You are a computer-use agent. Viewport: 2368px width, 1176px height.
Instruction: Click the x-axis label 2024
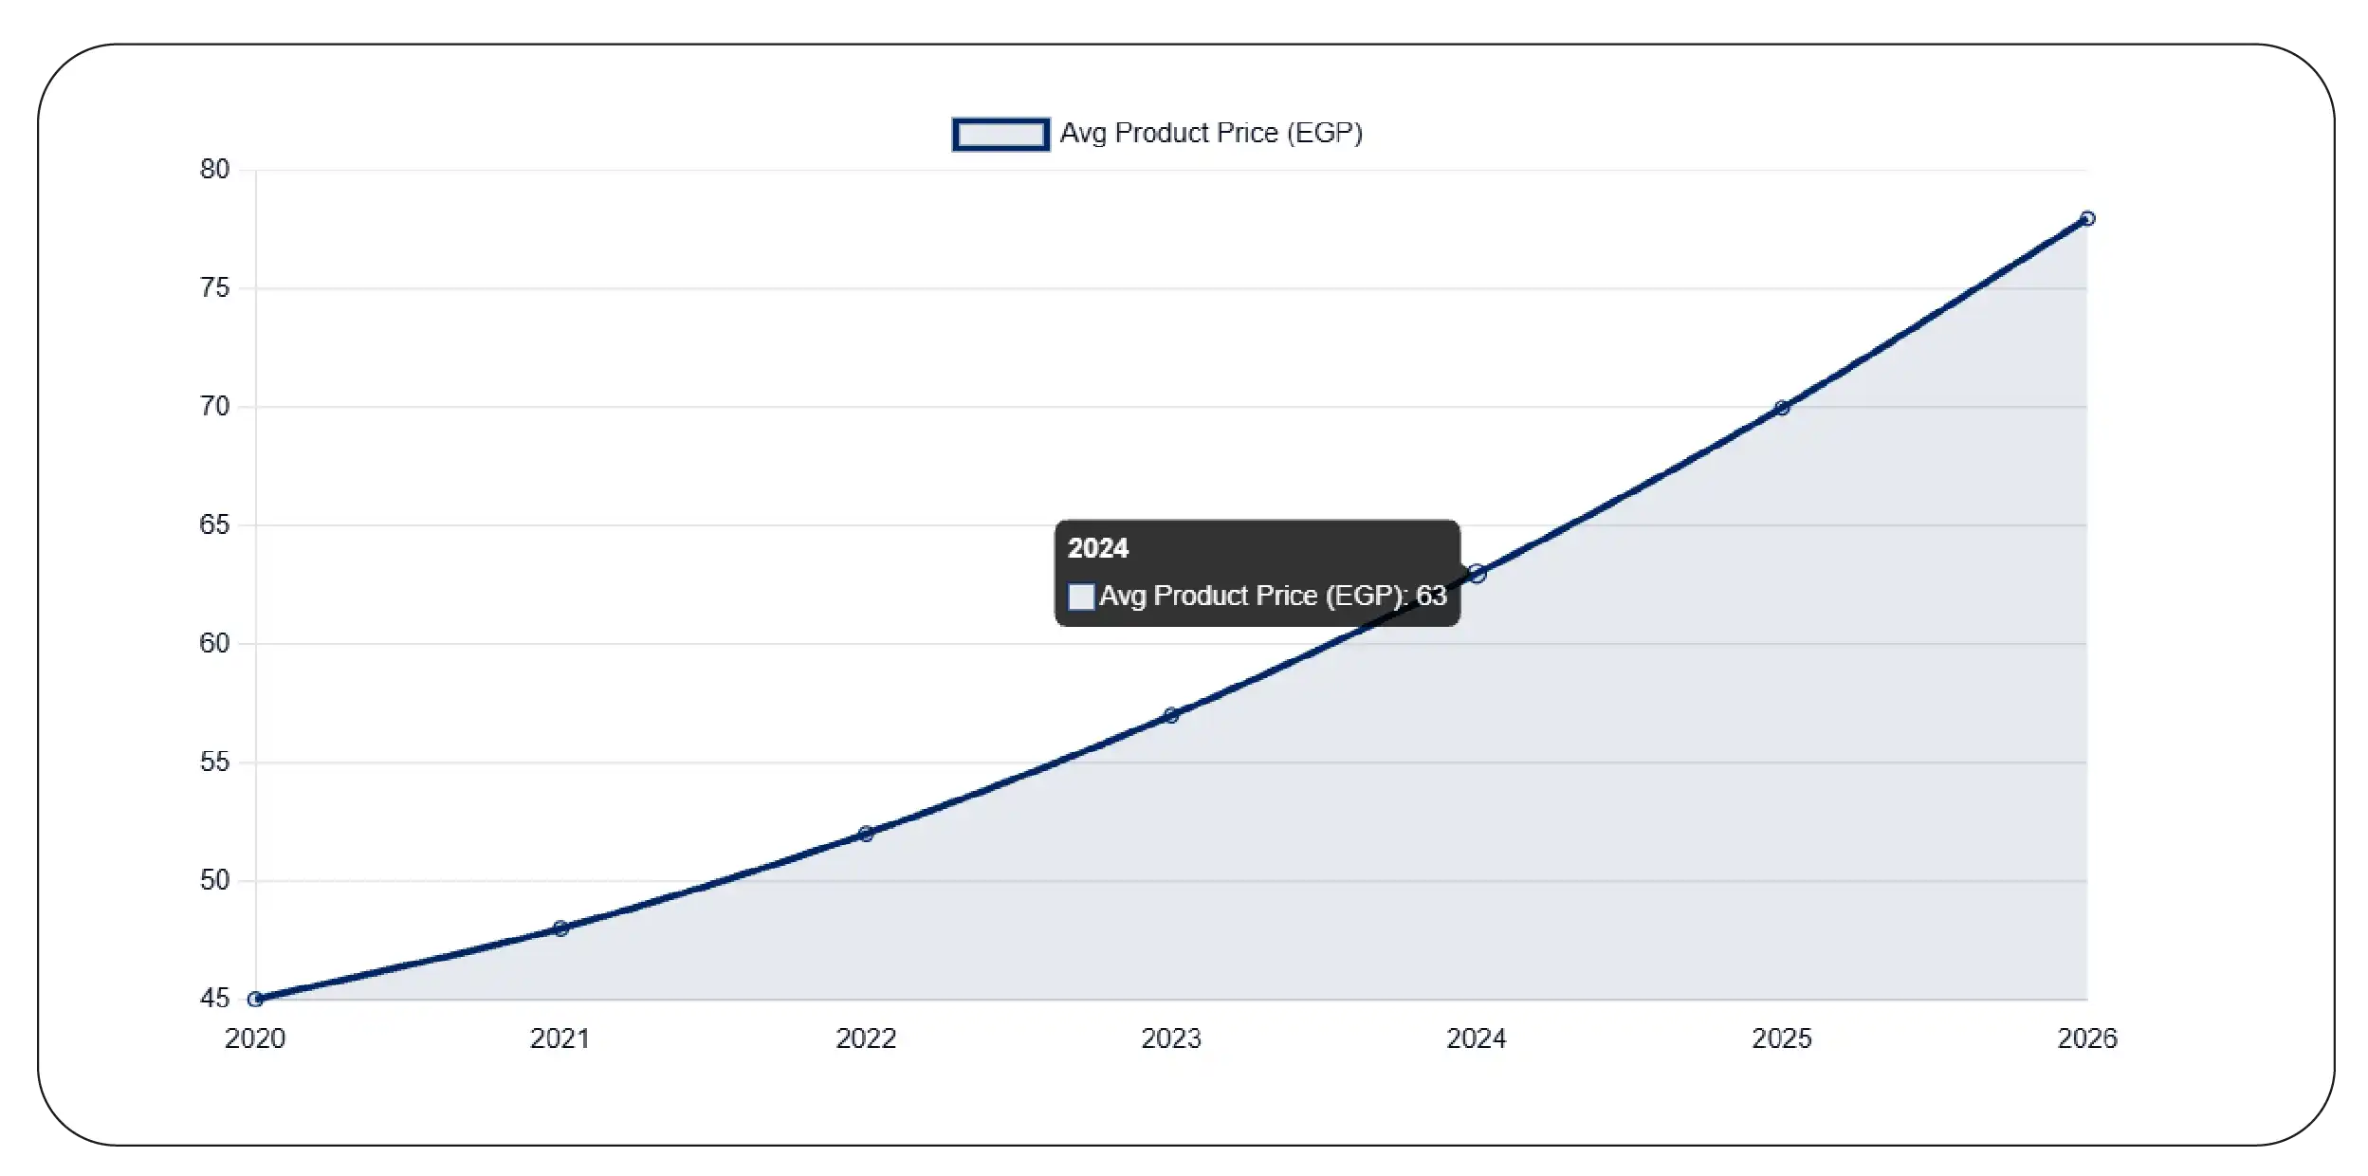pos(1477,1038)
